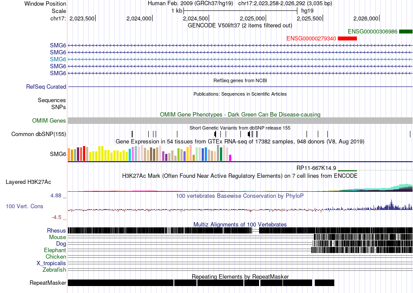
Task: Click the 2,025,500 ruler position
Action: (x=309, y=18)
